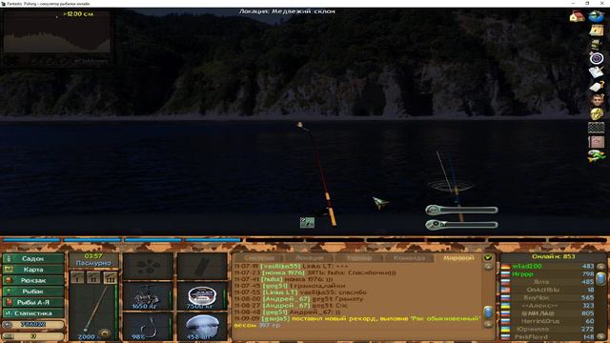
Task: Select player wlad200 in online list
Action: 527,267
